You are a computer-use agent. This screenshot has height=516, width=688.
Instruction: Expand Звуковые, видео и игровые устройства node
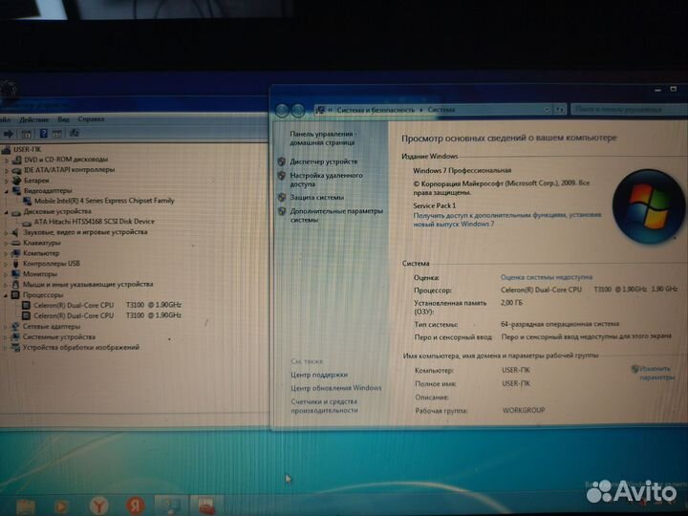pos(7,232)
